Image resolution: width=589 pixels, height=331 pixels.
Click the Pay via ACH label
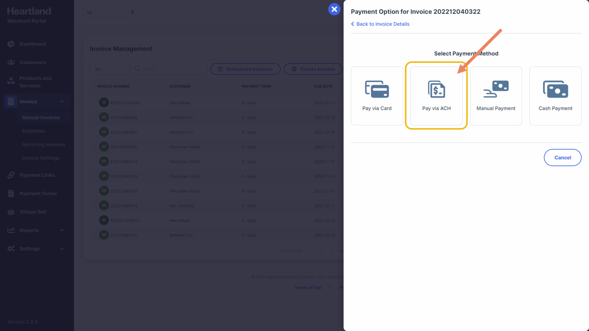436,108
